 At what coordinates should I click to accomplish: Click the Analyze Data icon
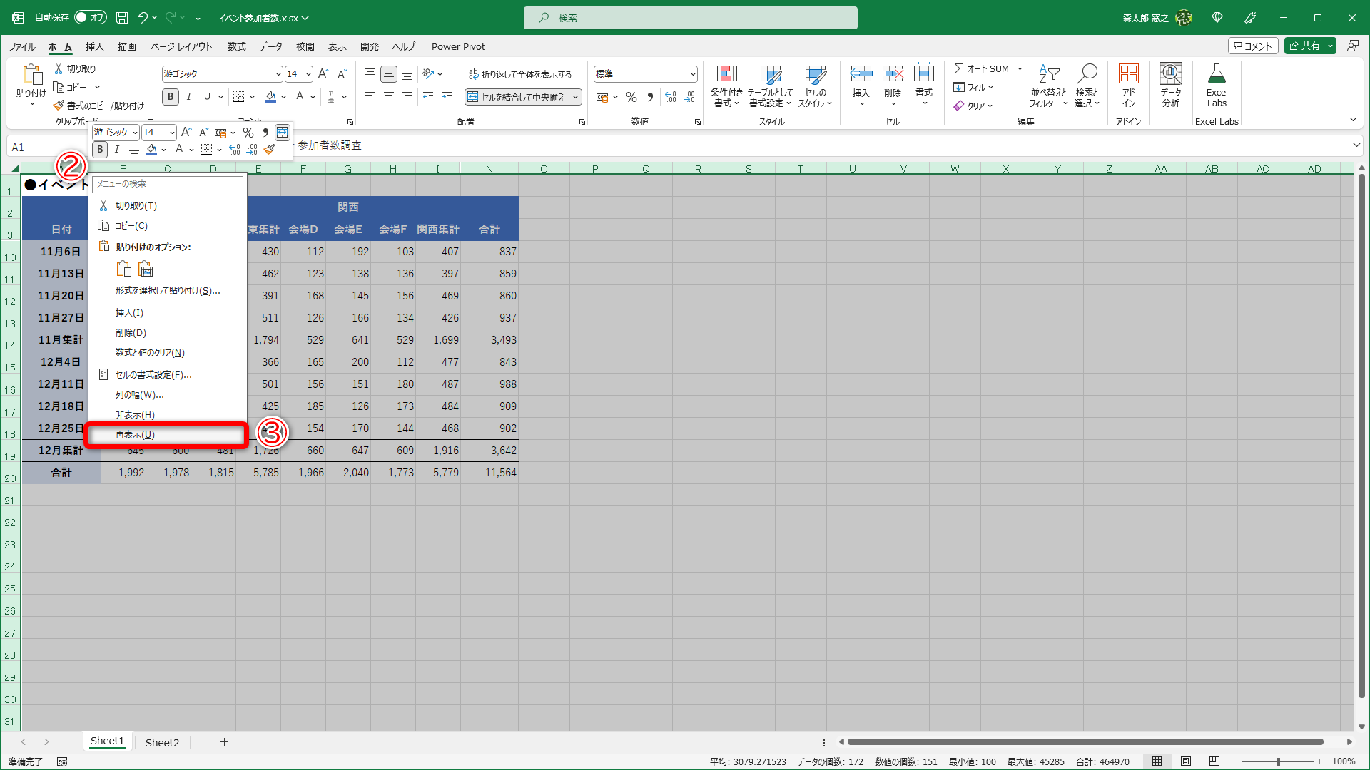pyautogui.click(x=1170, y=75)
